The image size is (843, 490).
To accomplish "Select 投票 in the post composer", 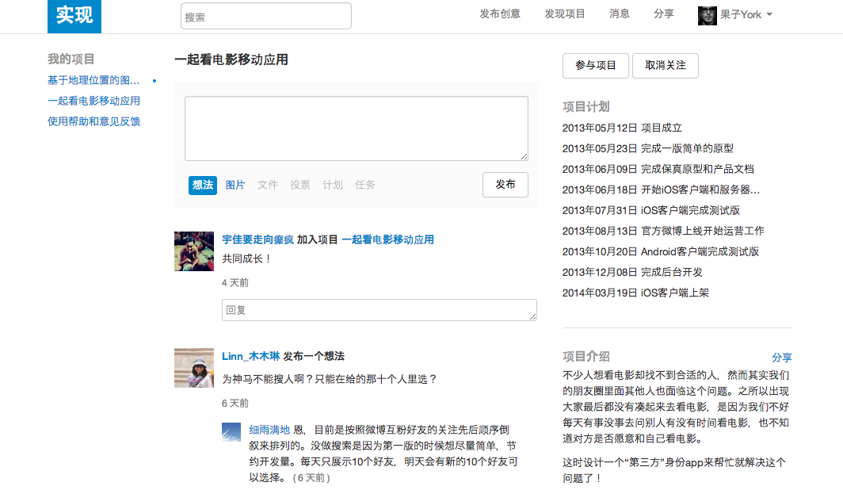I will pyautogui.click(x=300, y=184).
